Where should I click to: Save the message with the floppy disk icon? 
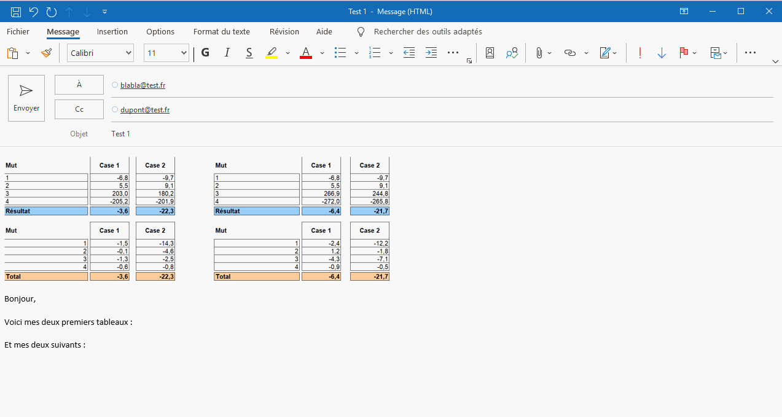click(x=16, y=12)
